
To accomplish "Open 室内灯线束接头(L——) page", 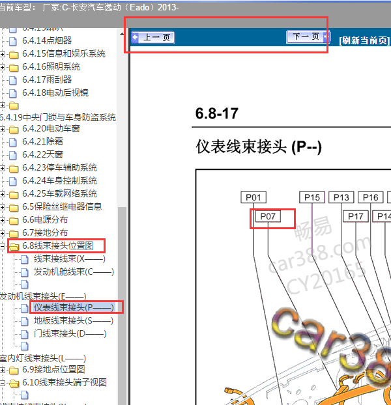I will 43,358.
